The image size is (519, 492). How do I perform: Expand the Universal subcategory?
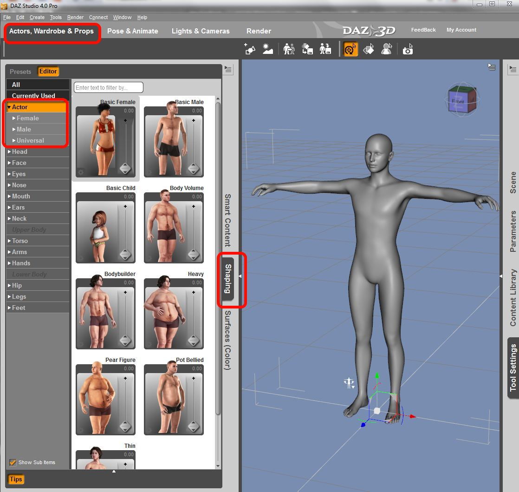click(14, 140)
